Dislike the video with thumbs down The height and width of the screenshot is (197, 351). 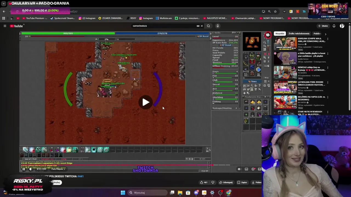(x=213, y=182)
